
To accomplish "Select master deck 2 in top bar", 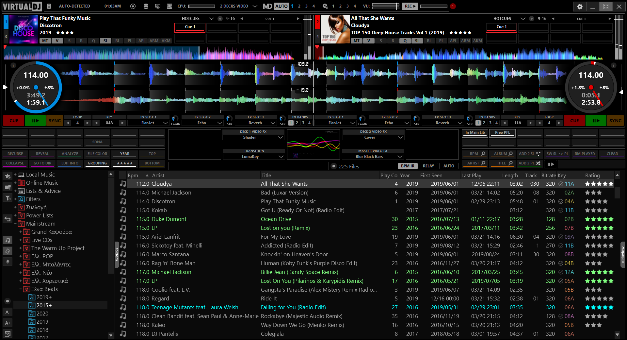I will (x=299, y=6).
